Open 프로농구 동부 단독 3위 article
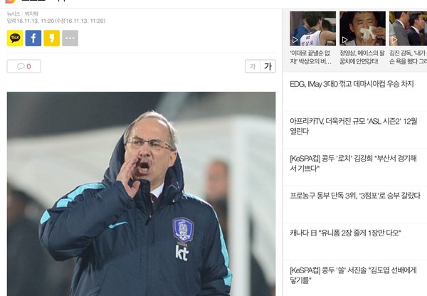 [355, 196]
